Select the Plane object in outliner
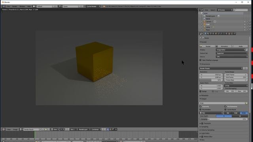 pyautogui.click(x=208, y=30)
